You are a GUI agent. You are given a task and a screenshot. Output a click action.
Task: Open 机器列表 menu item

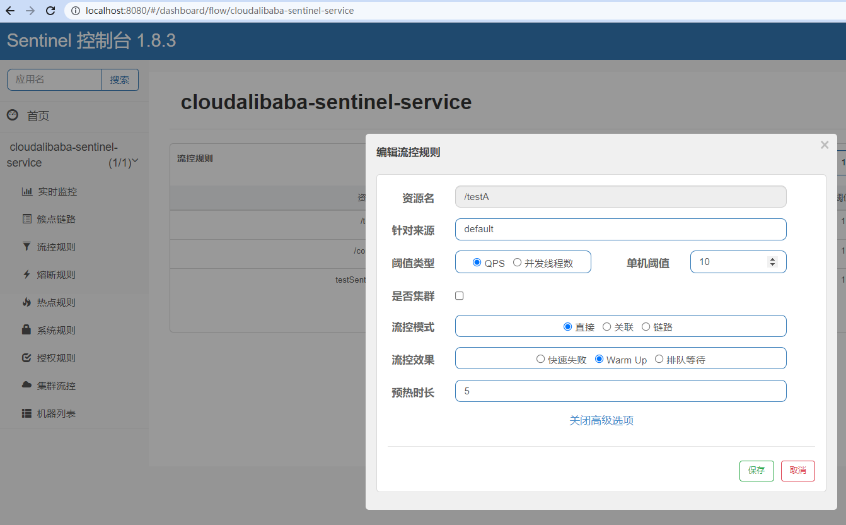point(56,413)
